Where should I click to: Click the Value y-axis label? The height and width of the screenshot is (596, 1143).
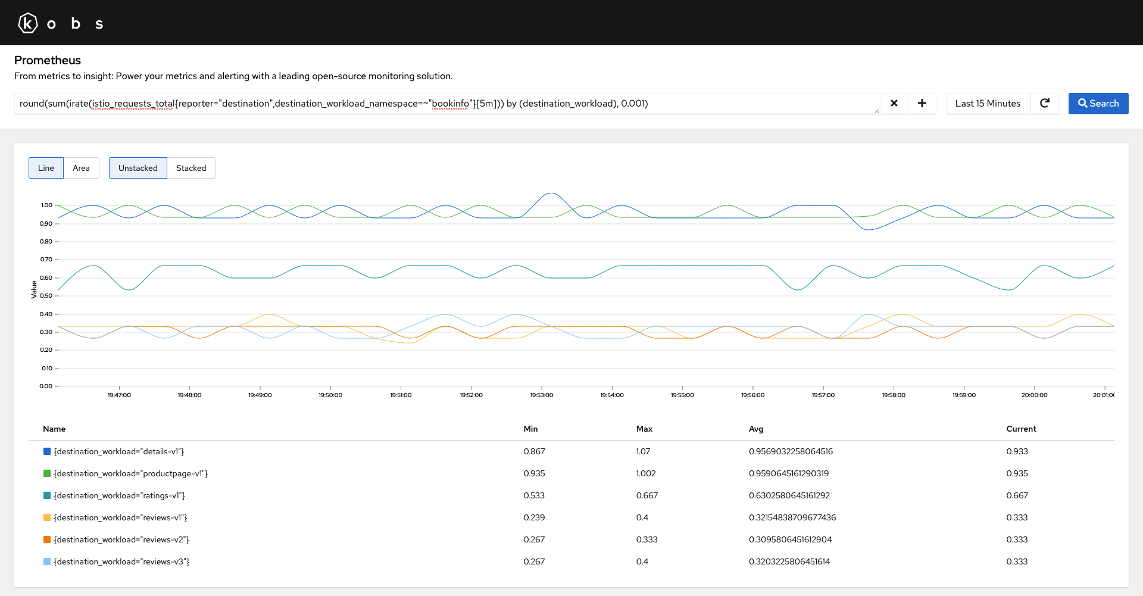pyautogui.click(x=34, y=289)
